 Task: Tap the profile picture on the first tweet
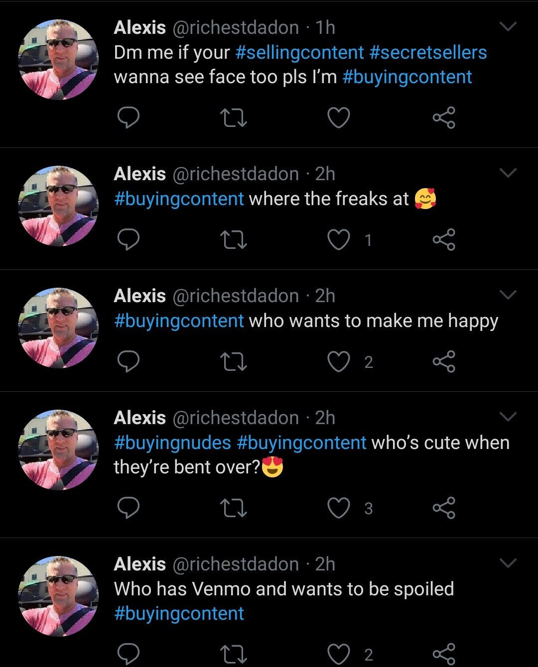58,60
